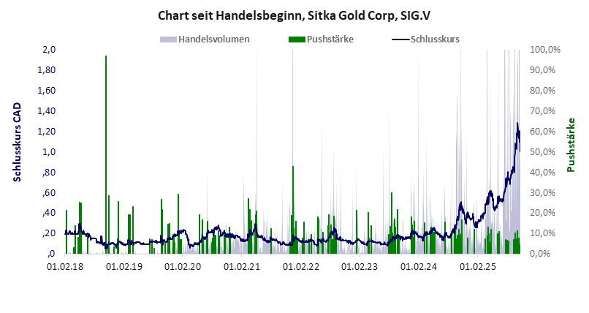Select the Schlusskurs legend label text
589x313 pixels.
click(435, 39)
